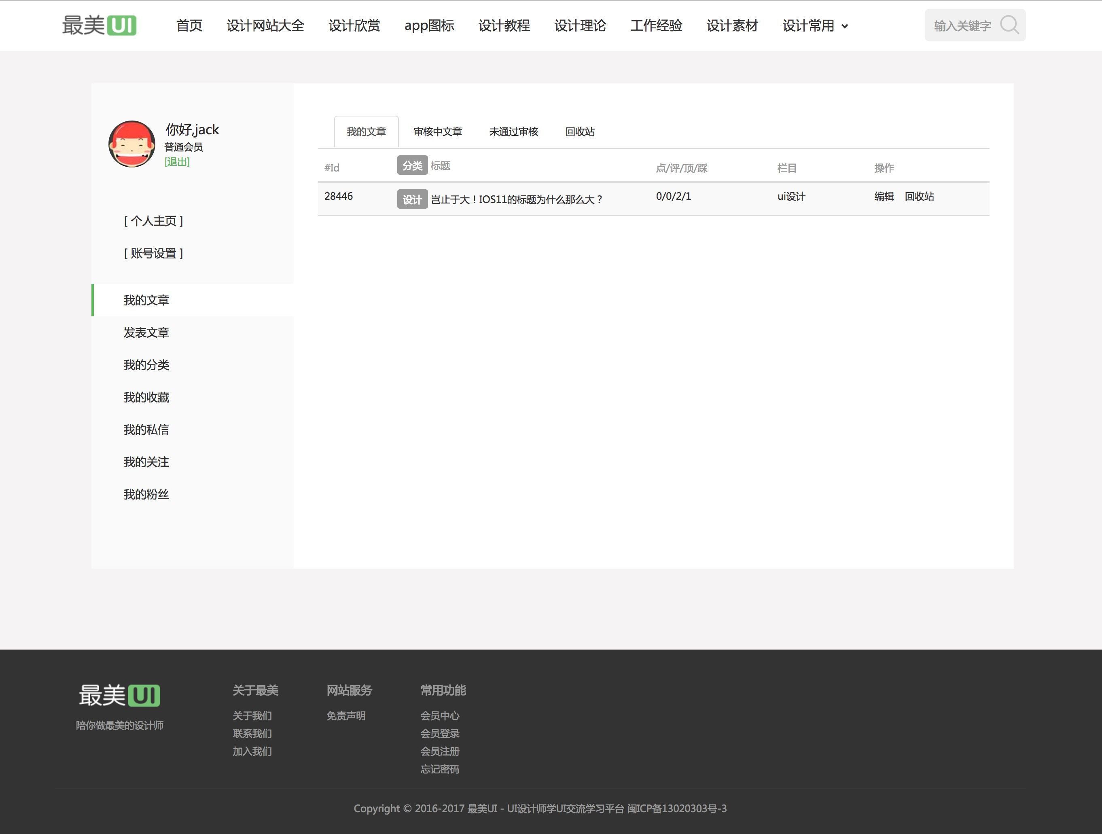Screen dimensions: 1102x834
Task: Open 会员登录 footer link
Action: pos(440,733)
